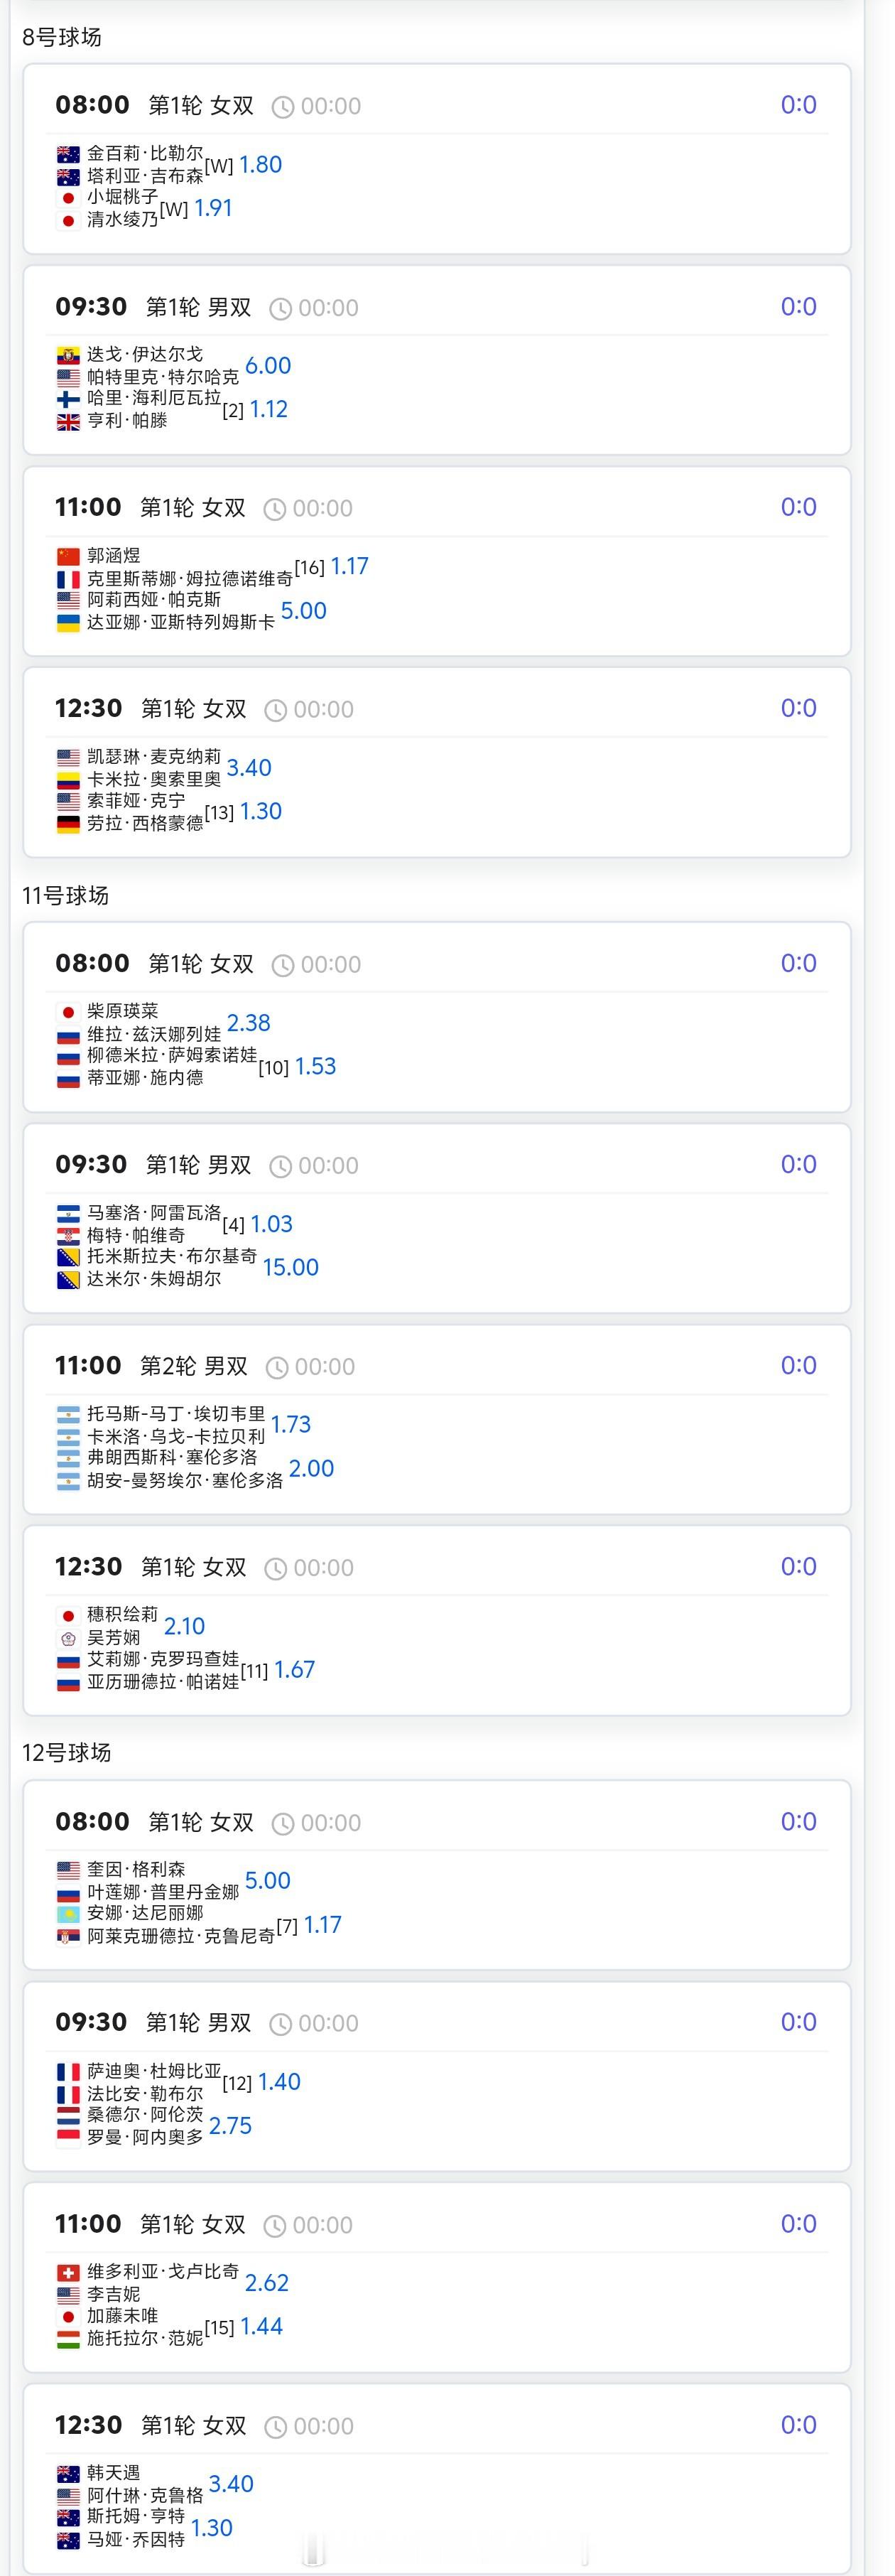The image size is (895, 2576).
Task: Click the Ecuador flag beside 迭戈·伊达尔戈
Action: point(68,355)
